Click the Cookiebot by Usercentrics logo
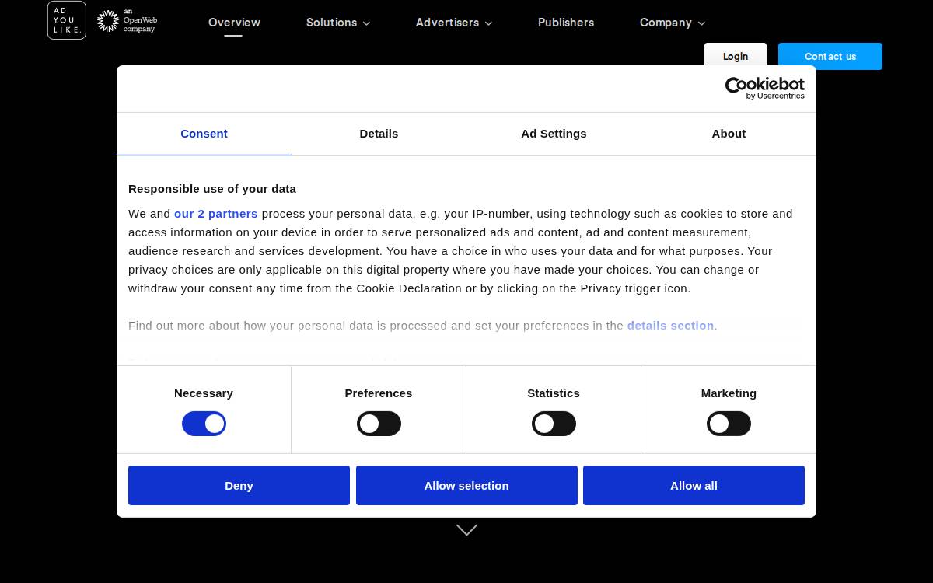The image size is (933, 583). (x=764, y=88)
